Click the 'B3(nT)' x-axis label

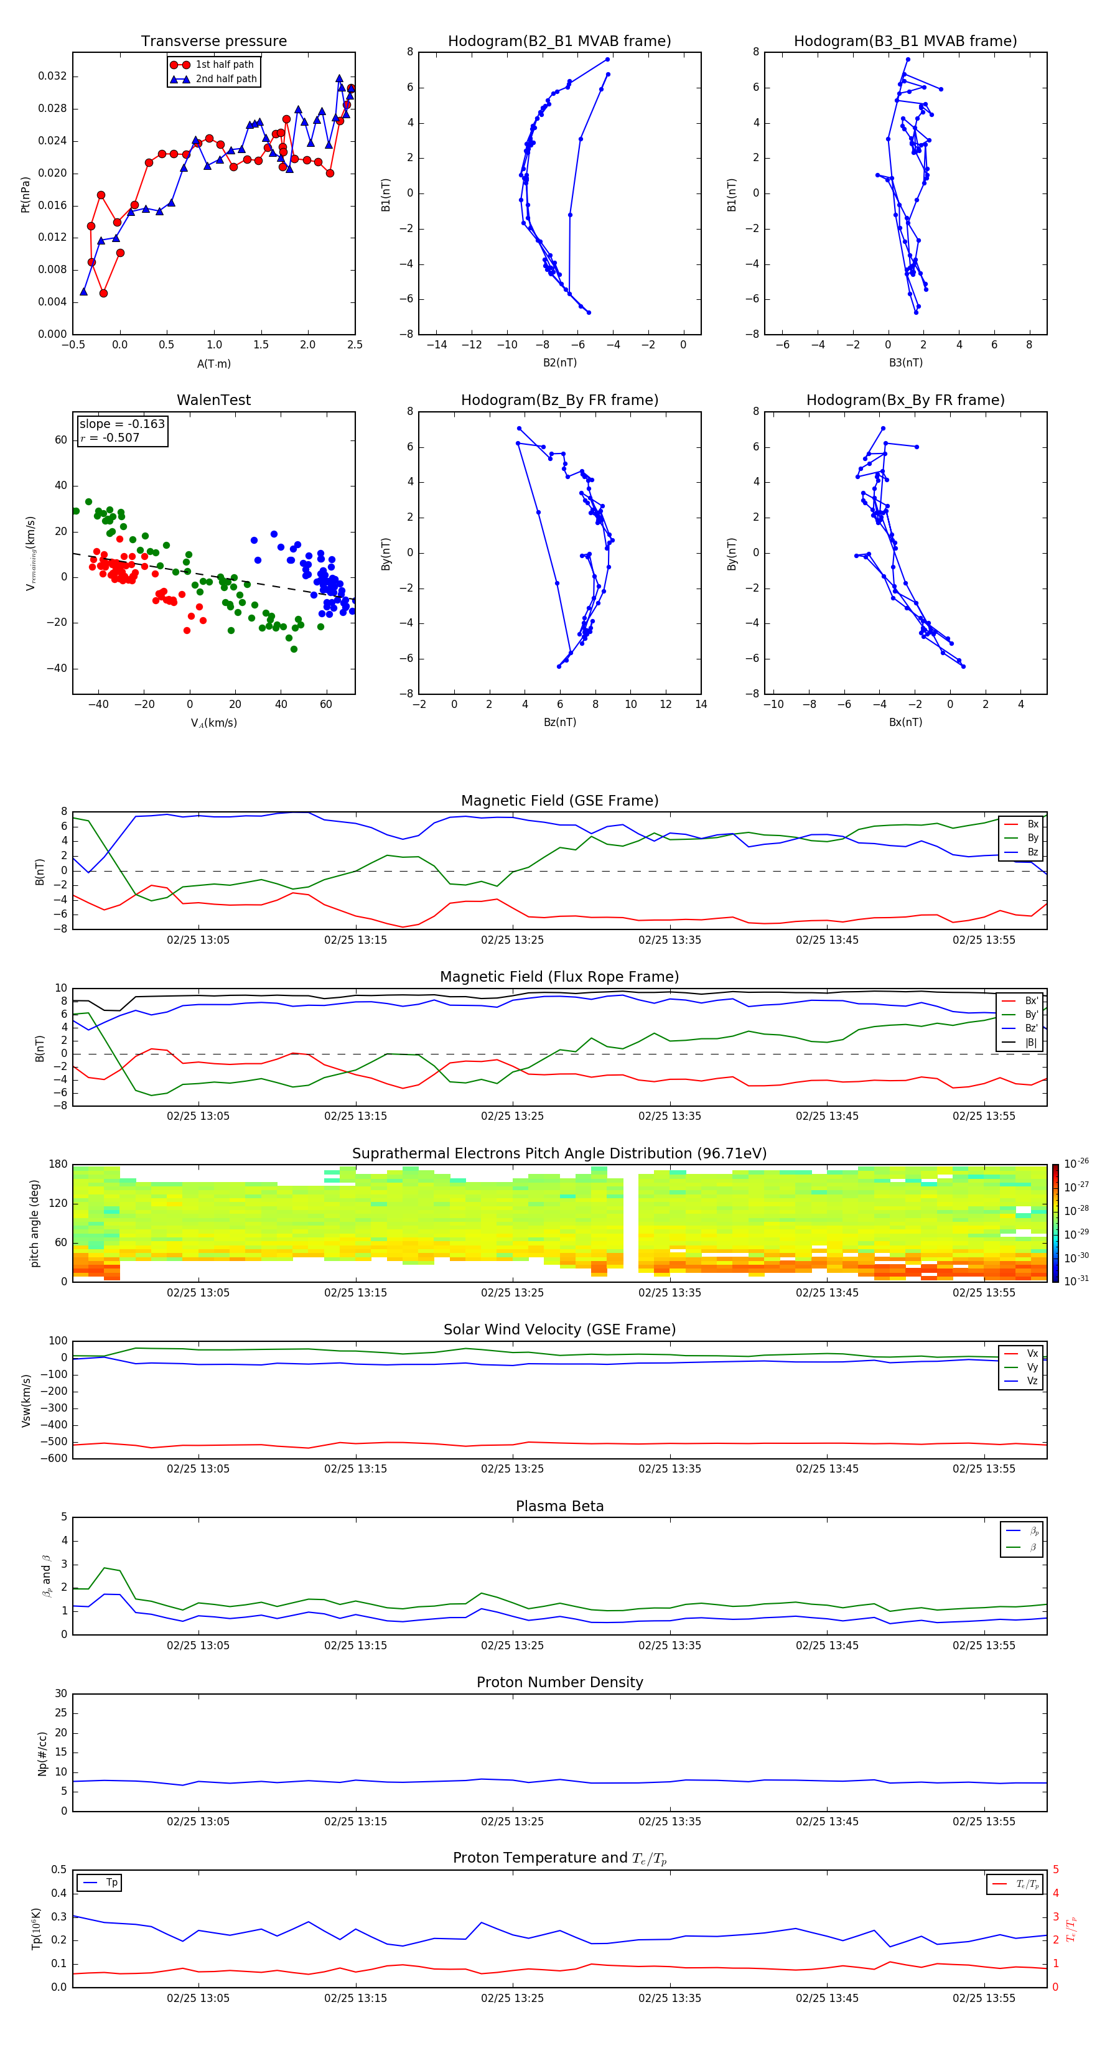click(x=905, y=363)
